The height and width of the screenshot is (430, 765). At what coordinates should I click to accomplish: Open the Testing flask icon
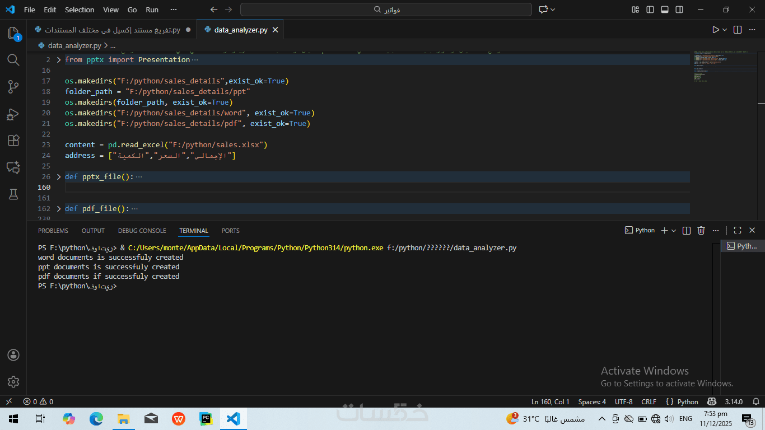tap(13, 194)
